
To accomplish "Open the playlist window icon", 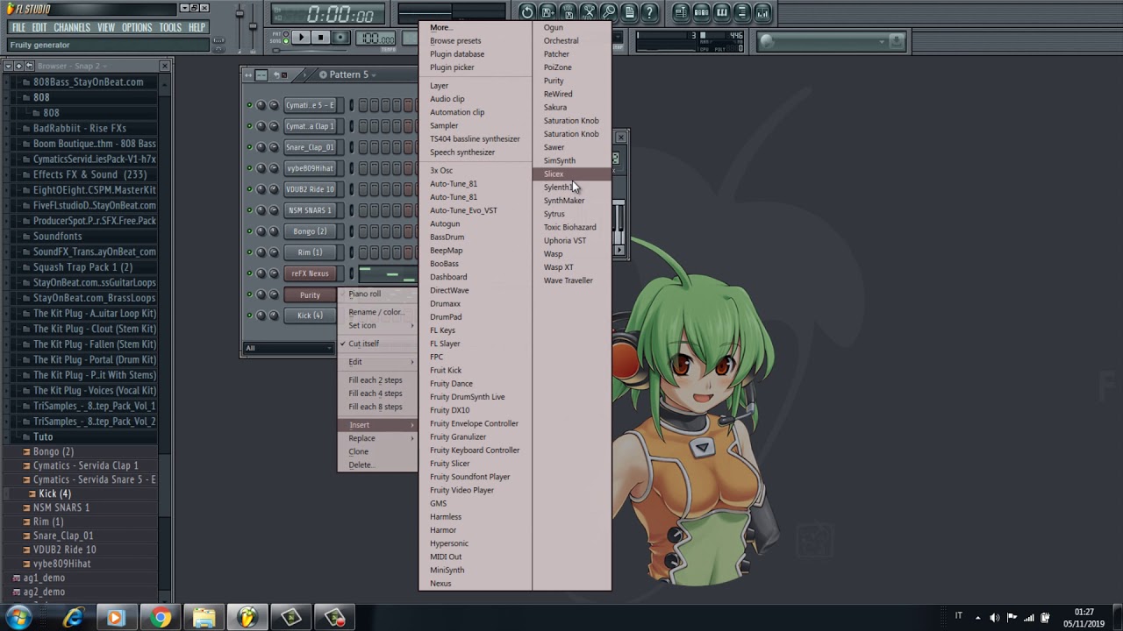I will [x=681, y=12].
